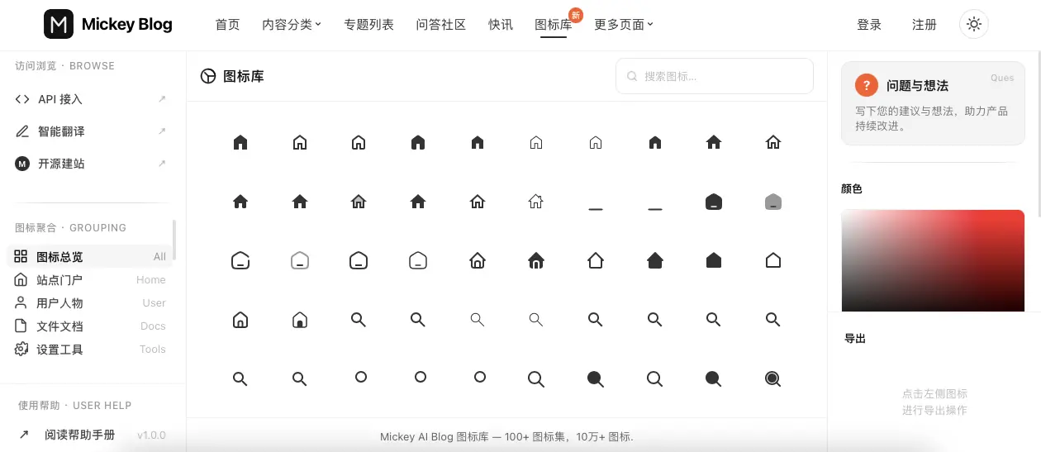Click the orange question mark icon
The image size is (1041, 452).
coord(867,85)
